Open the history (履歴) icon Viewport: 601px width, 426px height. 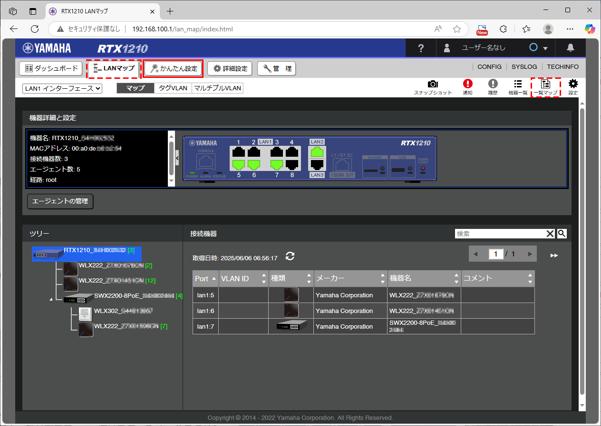click(493, 87)
